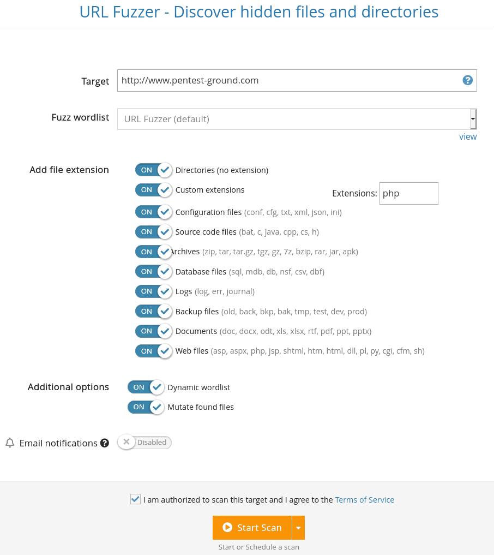The image size is (494, 555).
Task: Click the question mark beside Email notifications
Action: [x=104, y=443]
